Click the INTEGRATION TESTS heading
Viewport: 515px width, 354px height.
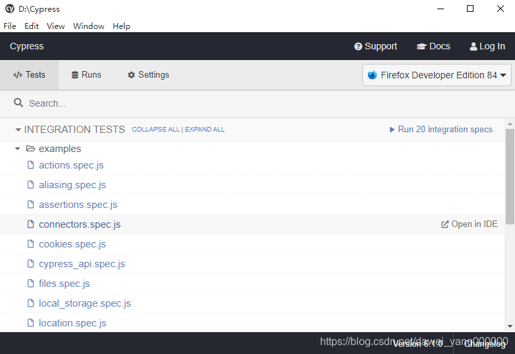pos(74,129)
